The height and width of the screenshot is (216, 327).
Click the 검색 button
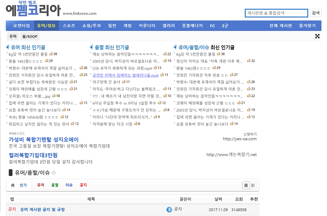(316, 13)
